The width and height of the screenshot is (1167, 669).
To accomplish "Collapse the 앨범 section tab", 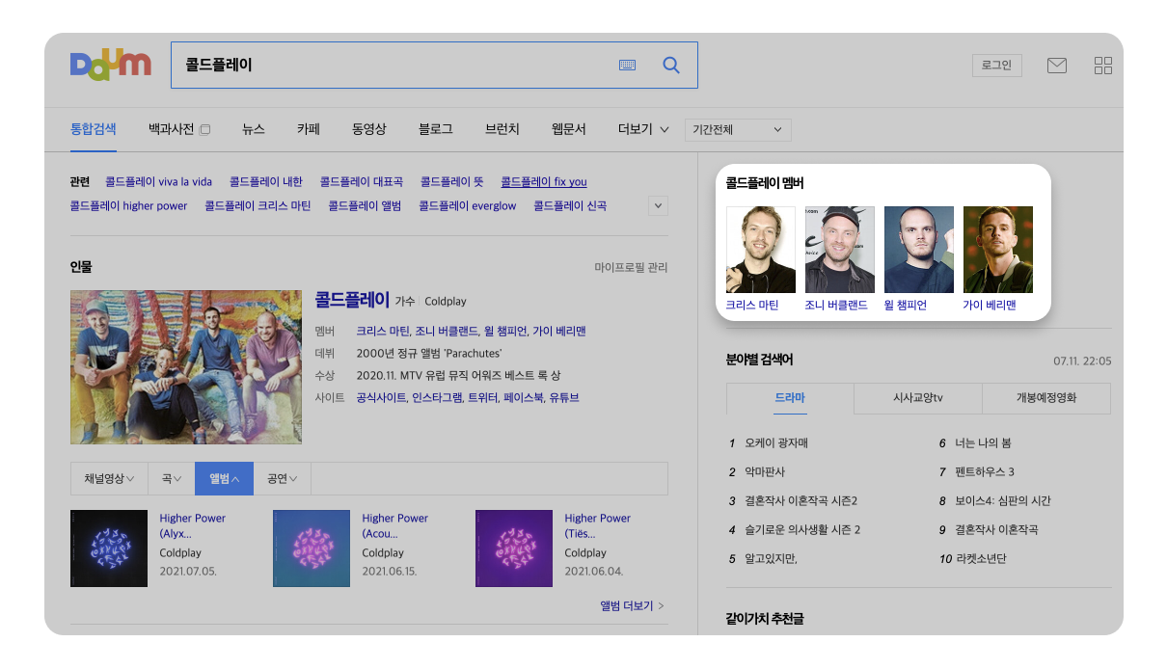I will click(224, 479).
